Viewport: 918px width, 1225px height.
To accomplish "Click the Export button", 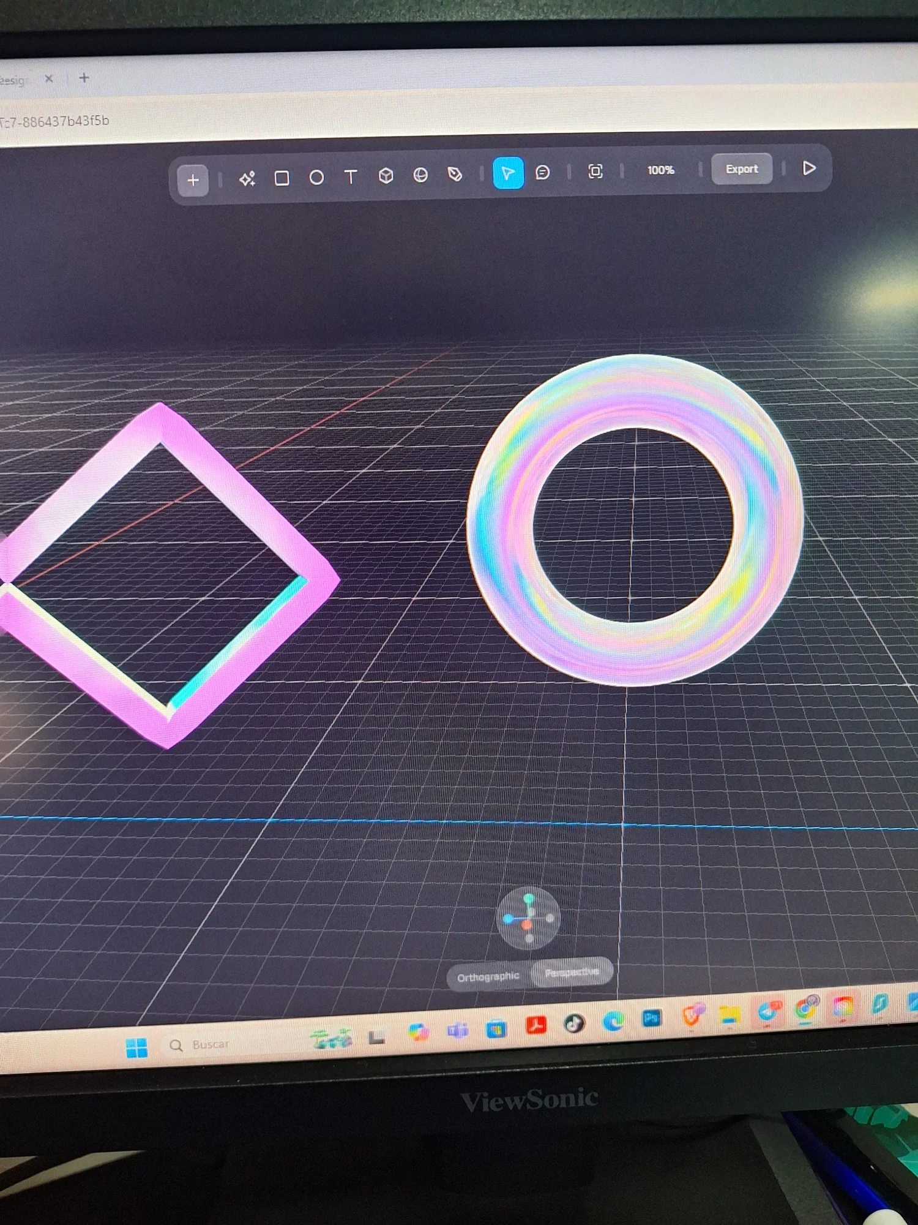I will (741, 169).
